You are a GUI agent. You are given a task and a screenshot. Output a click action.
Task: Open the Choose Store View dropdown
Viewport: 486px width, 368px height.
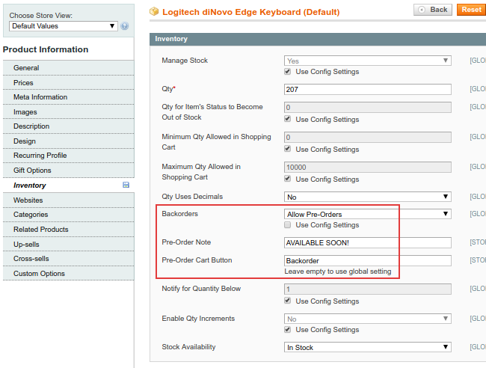64,26
